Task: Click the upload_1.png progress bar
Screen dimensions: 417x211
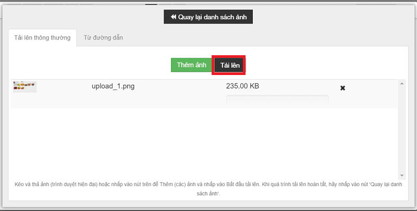Action: click(x=278, y=100)
